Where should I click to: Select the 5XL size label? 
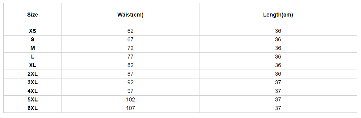point(32,100)
